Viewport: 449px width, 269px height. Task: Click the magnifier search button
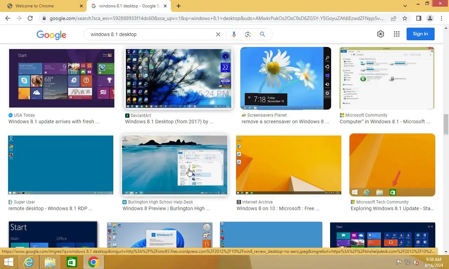tap(262, 34)
